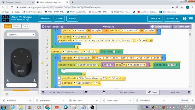This screenshot has width=195, height=110.
Task: Click the Remix button
Action: click(72, 19)
